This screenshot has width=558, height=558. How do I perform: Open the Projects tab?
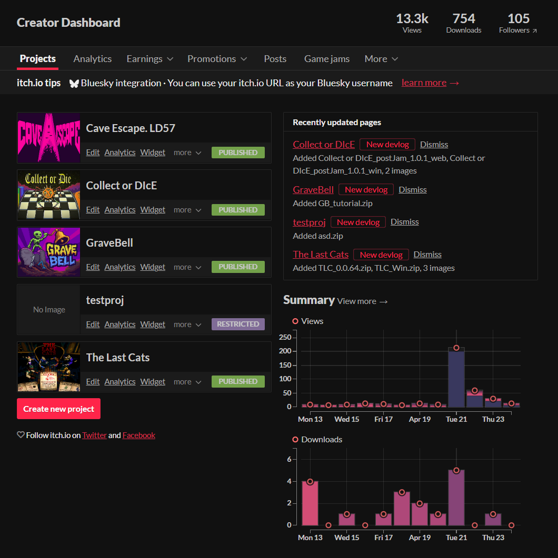(38, 59)
